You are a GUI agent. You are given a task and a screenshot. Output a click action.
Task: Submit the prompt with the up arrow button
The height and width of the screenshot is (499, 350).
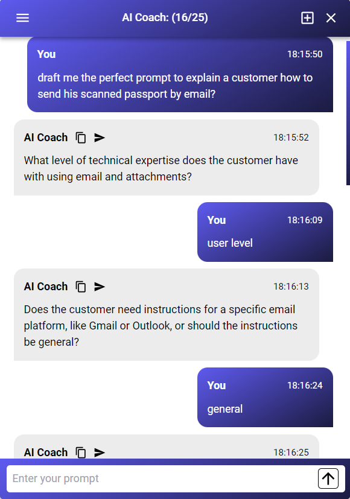328,478
